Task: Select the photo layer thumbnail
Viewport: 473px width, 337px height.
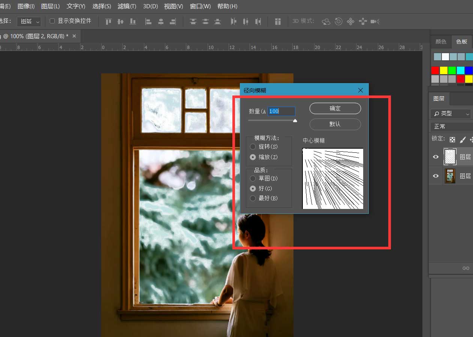Action: click(x=450, y=176)
